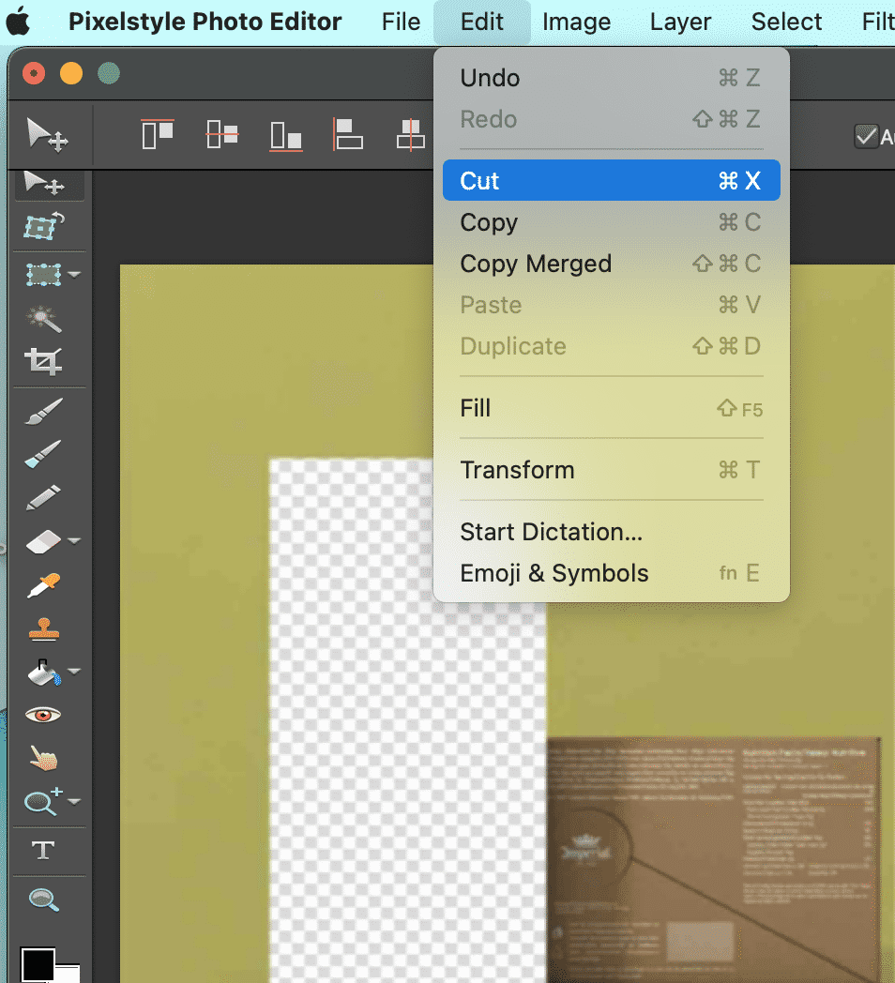Viewport: 895px width, 983px height.
Task: Open the Select menu
Action: coord(786,22)
